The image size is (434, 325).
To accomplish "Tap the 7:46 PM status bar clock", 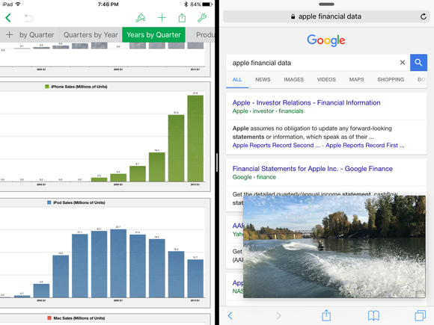I will pyautogui.click(x=108, y=4).
